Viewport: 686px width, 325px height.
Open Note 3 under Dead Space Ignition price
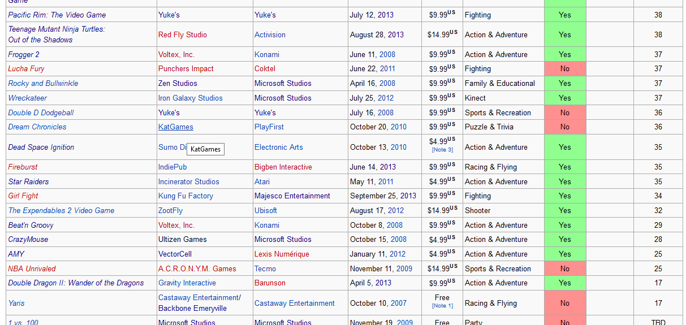(442, 150)
